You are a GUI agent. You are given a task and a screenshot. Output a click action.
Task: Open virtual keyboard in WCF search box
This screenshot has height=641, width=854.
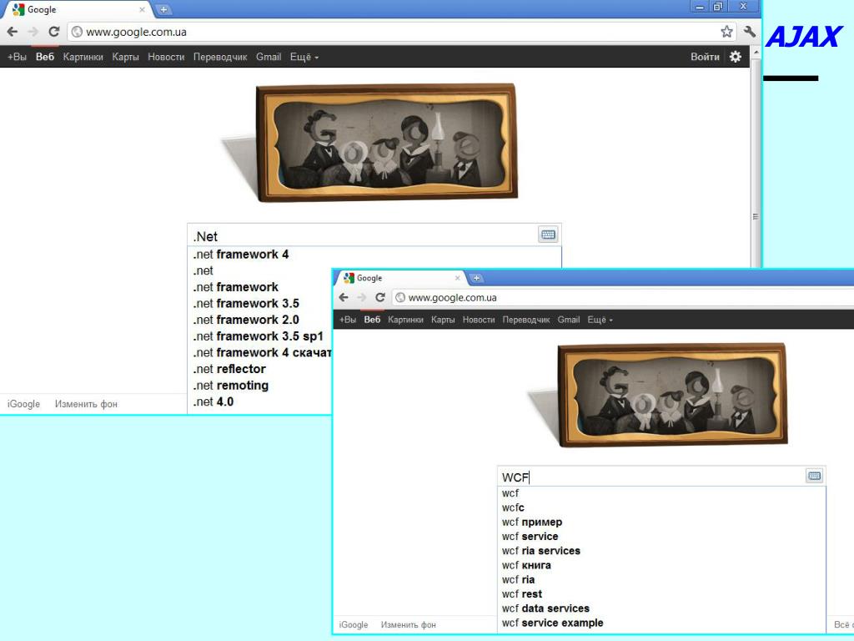point(814,476)
